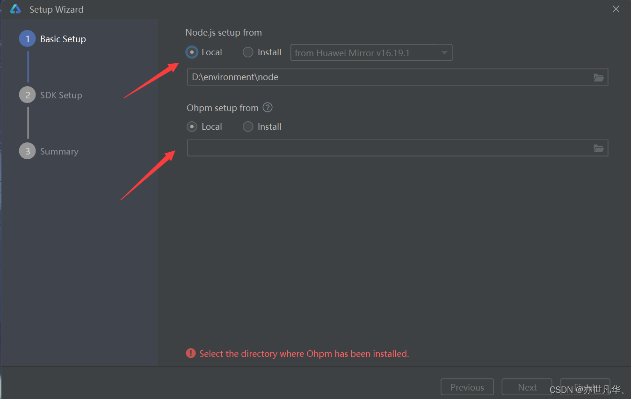Click the red error icon before the Ohpm message

coord(191,353)
